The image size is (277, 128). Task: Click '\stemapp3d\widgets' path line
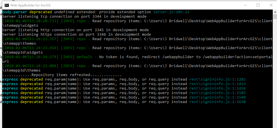23,52
